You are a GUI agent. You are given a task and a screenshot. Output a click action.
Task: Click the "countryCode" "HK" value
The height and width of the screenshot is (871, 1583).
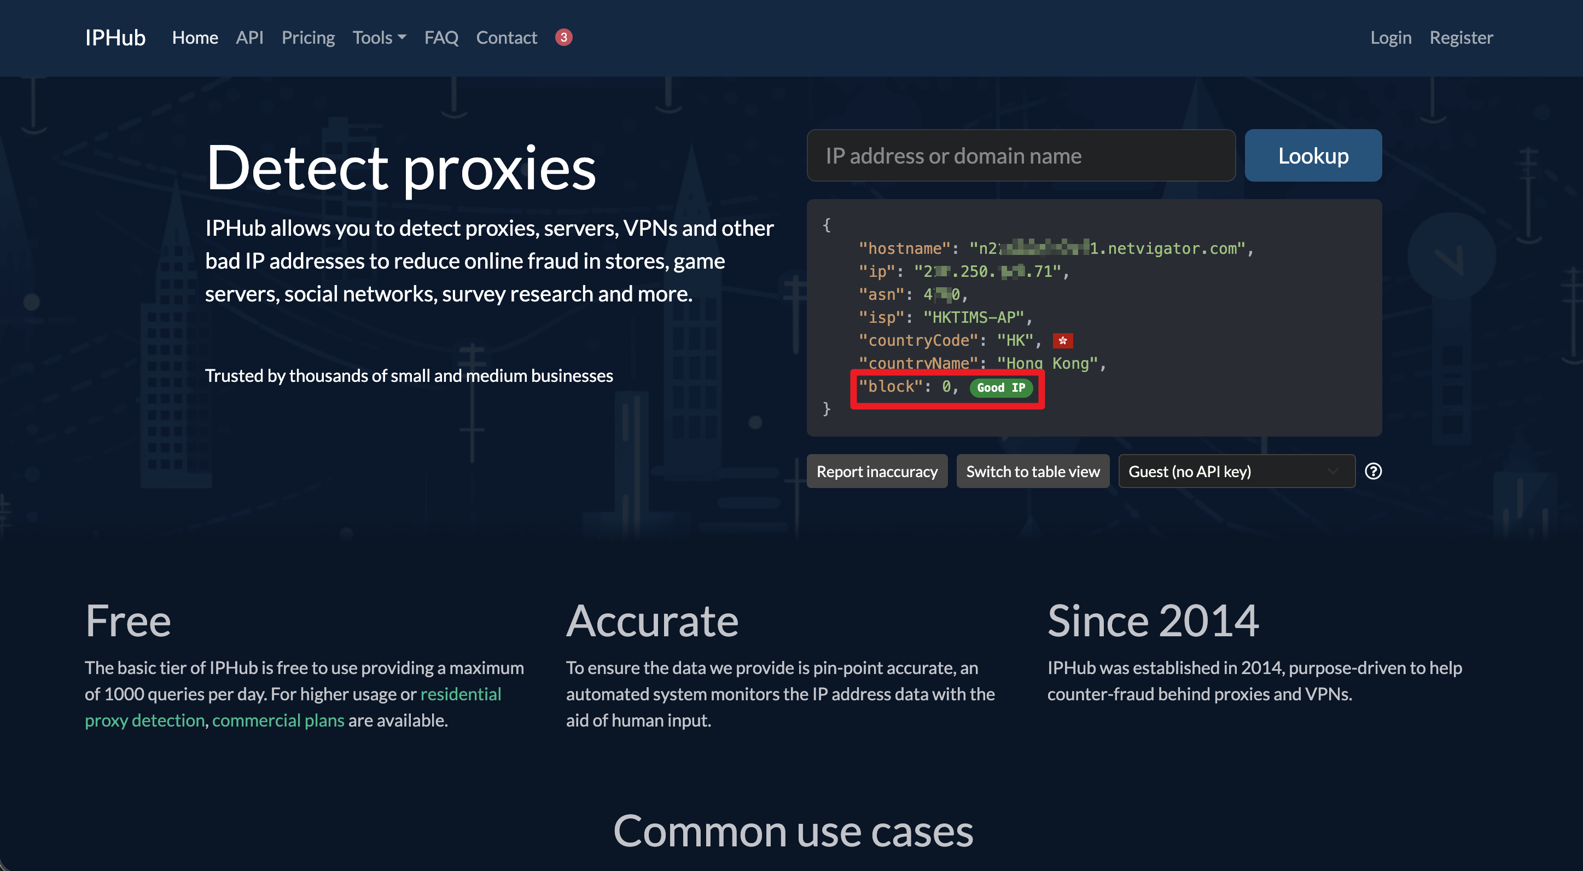(1015, 340)
